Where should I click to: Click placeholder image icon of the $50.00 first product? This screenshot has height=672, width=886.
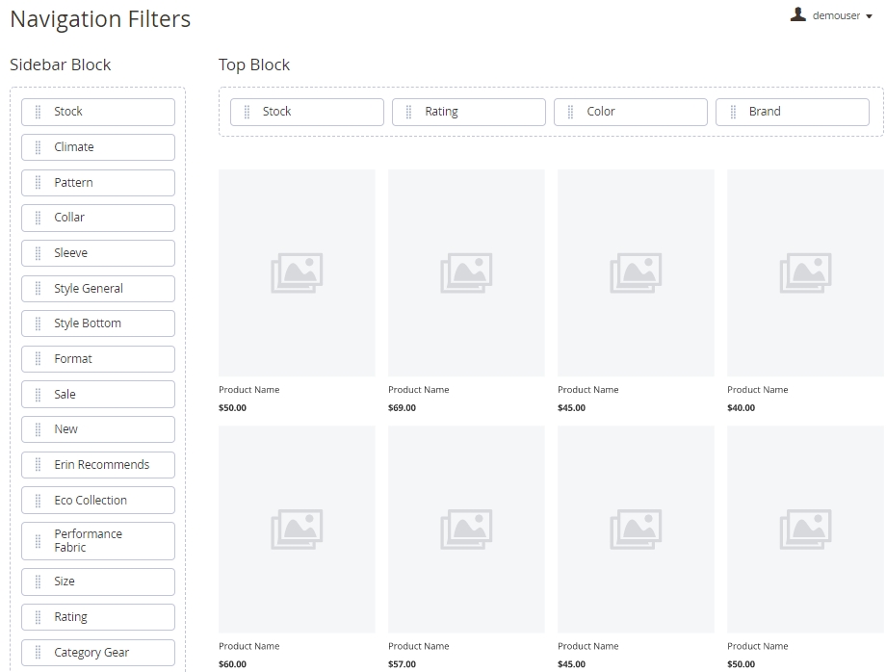click(x=297, y=273)
